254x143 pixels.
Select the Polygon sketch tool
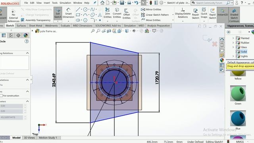click(x=85, y=20)
